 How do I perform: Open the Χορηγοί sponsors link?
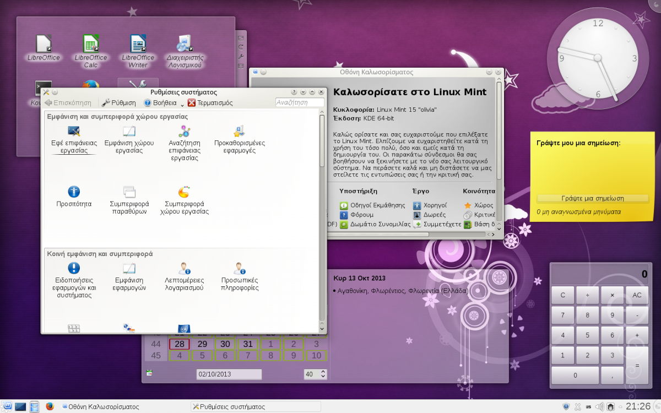tap(430, 205)
